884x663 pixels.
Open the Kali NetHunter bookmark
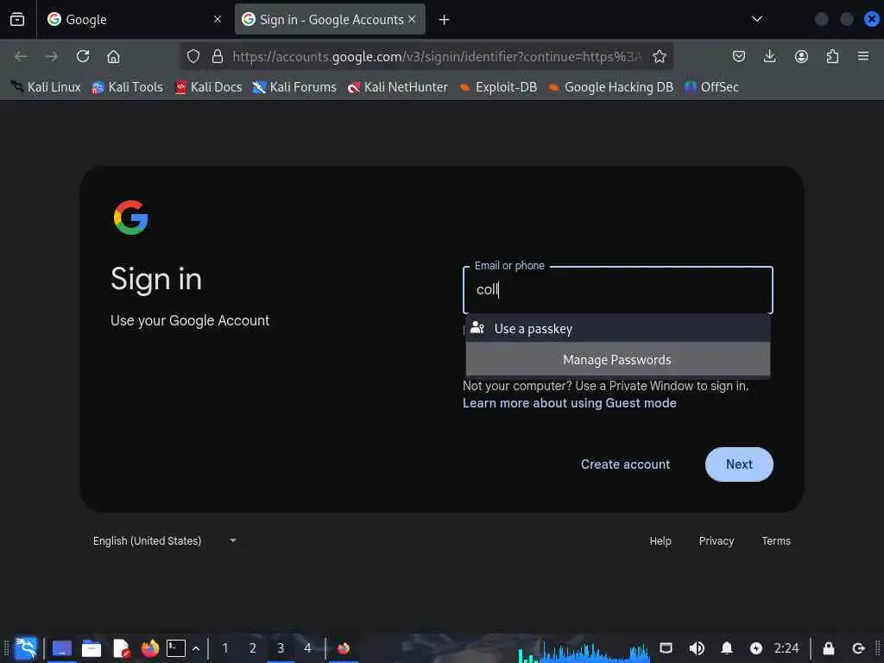(397, 87)
